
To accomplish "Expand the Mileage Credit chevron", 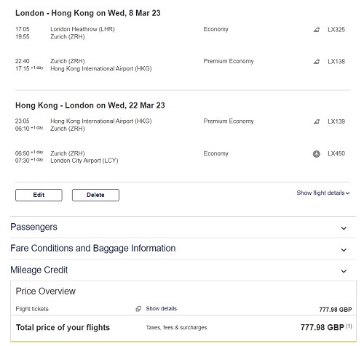I will point(344,271).
